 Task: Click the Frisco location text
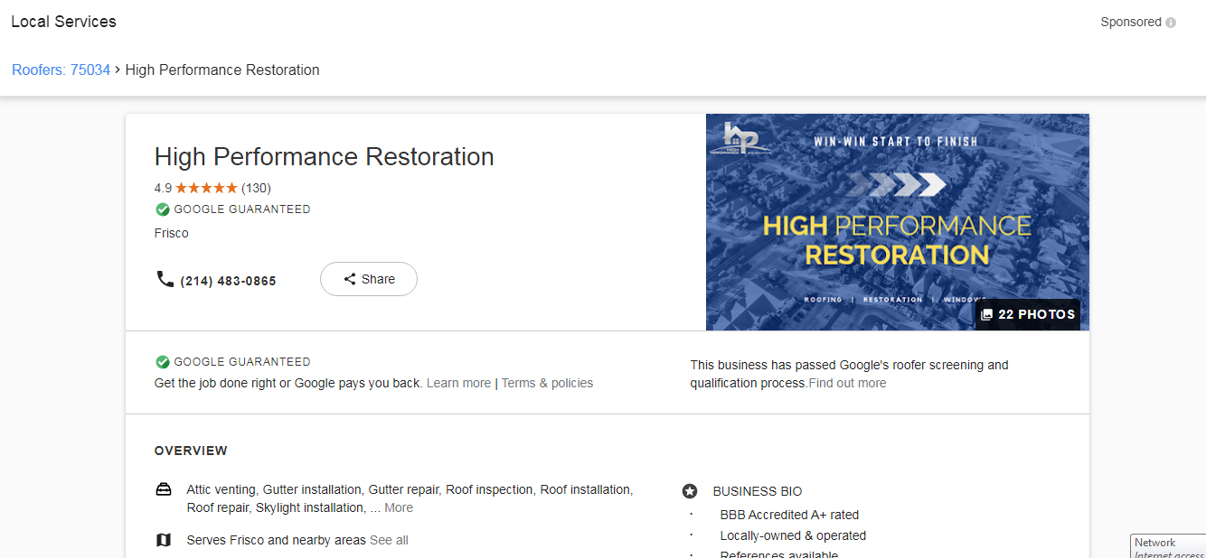(172, 233)
